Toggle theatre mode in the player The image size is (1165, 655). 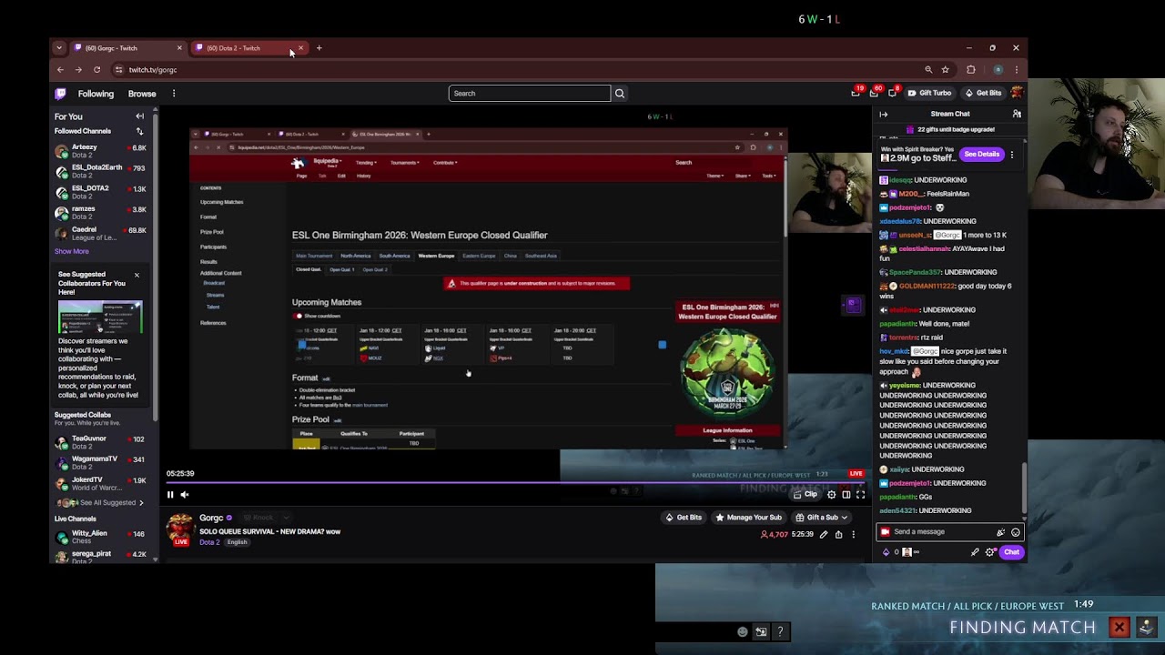click(846, 495)
